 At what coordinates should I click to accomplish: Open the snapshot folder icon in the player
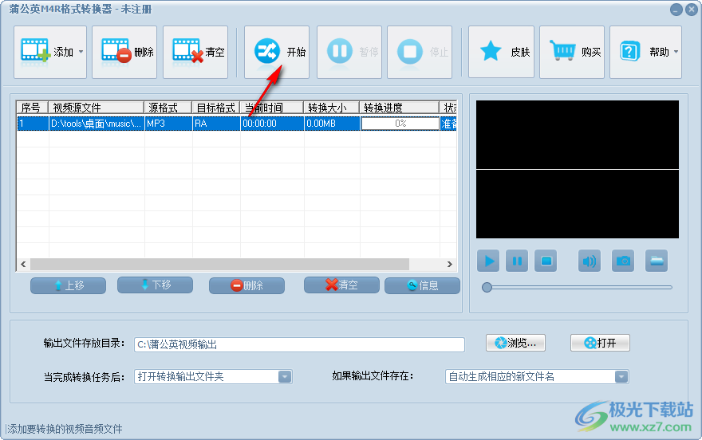(657, 261)
